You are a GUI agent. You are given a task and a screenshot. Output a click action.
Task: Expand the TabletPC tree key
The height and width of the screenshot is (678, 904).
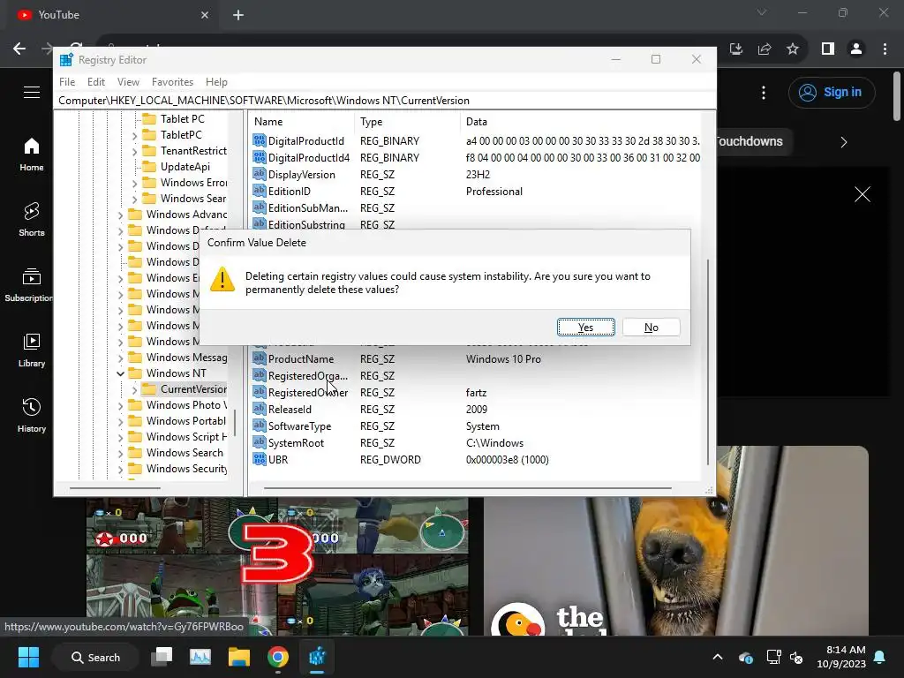pyautogui.click(x=134, y=135)
